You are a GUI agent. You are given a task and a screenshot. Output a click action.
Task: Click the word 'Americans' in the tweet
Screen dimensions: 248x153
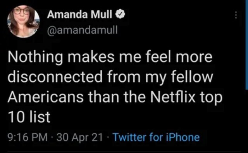tap(46, 97)
